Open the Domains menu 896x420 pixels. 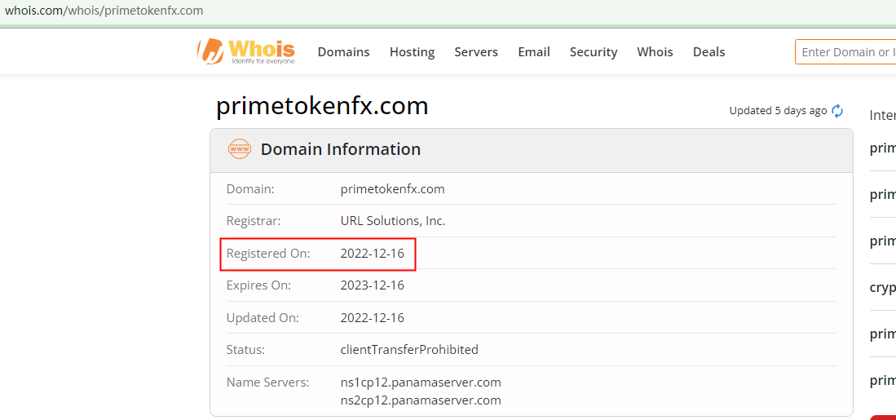click(x=343, y=52)
